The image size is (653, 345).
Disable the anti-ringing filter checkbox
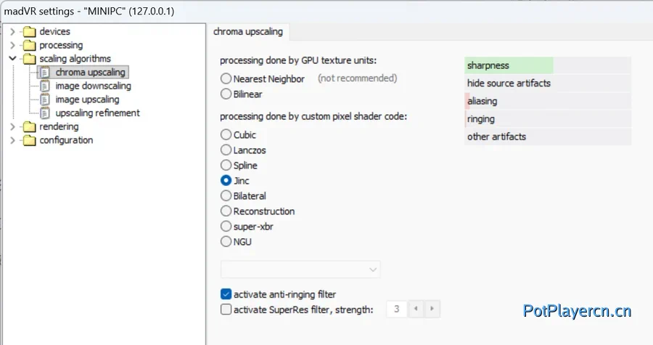click(x=226, y=294)
